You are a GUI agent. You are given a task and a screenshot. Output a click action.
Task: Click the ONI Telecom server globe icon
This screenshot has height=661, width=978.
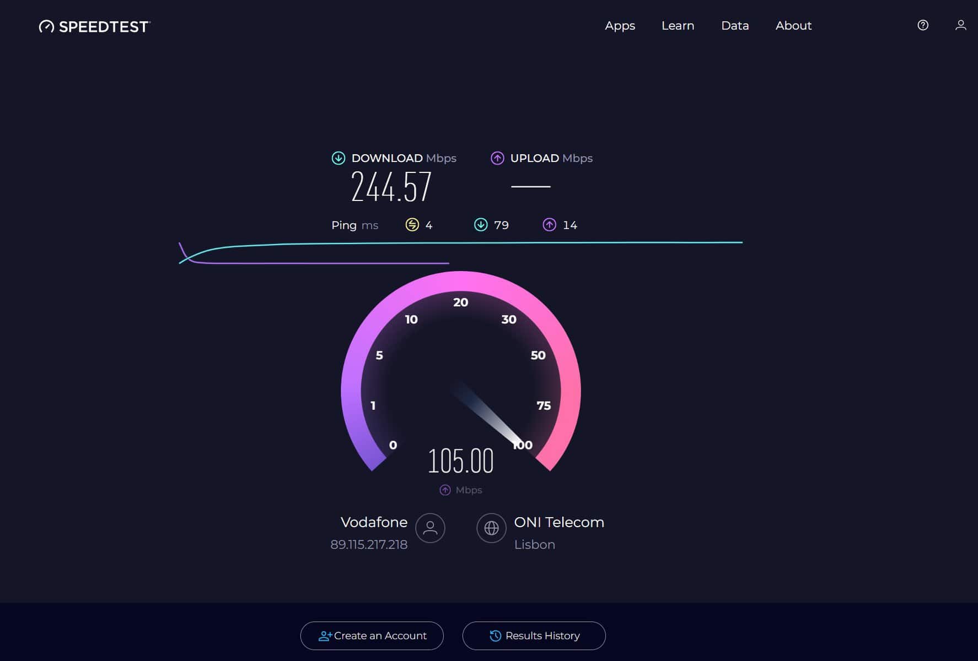(x=491, y=528)
